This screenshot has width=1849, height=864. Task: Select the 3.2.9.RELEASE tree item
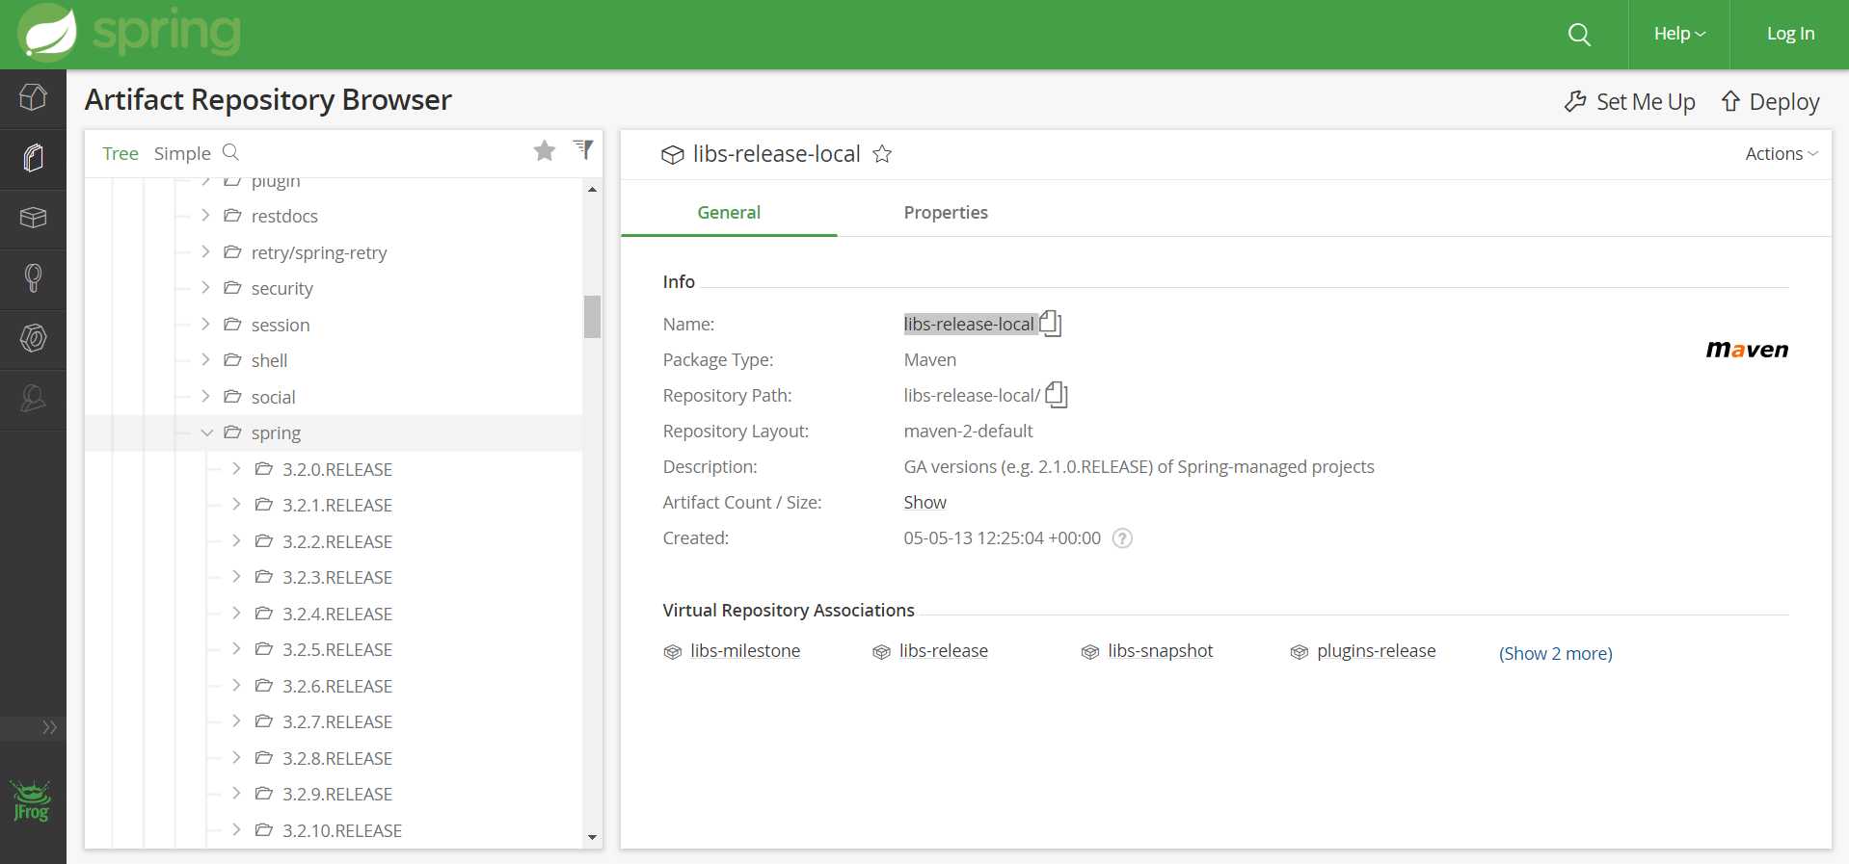click(337, 794)
